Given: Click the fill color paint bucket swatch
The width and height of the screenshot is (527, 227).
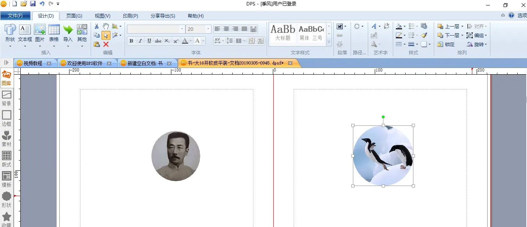Looking at the screenshot, I should (x=399, y=27).
